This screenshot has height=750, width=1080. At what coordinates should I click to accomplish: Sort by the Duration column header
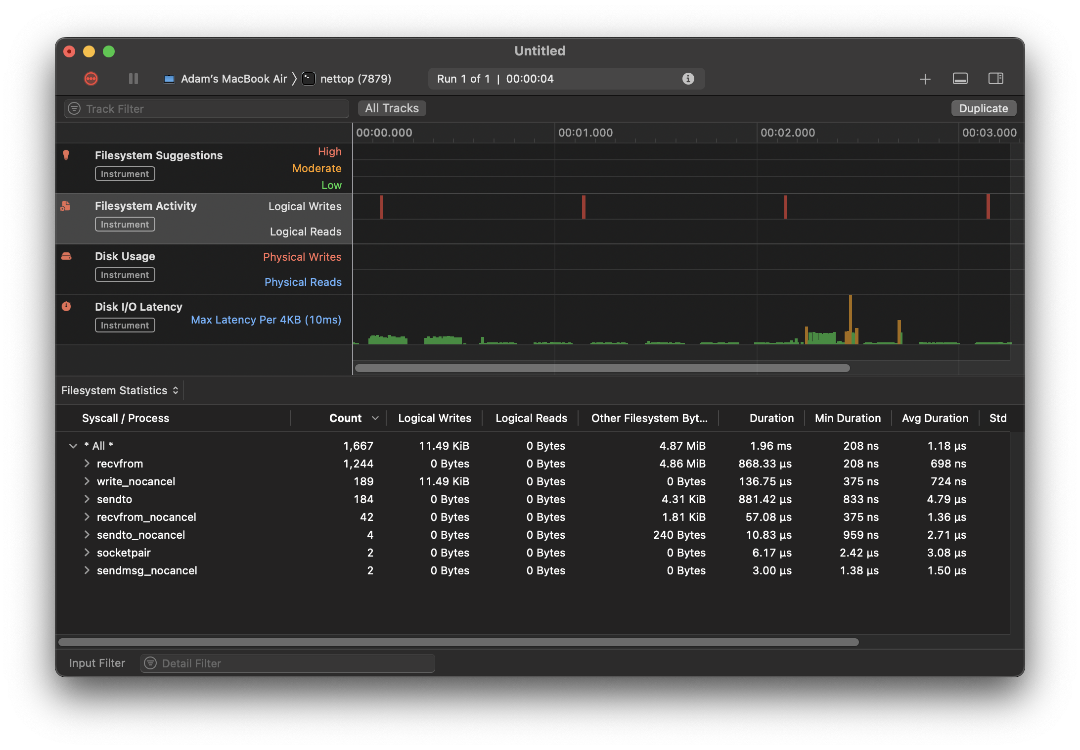click(771, 418)
